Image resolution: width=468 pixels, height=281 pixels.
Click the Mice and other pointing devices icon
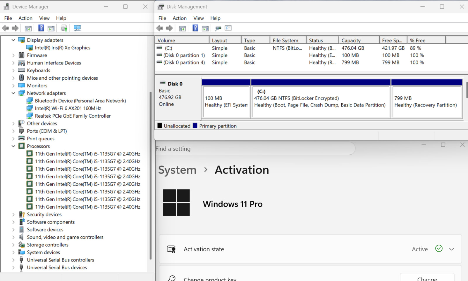(x=21, y=78)
